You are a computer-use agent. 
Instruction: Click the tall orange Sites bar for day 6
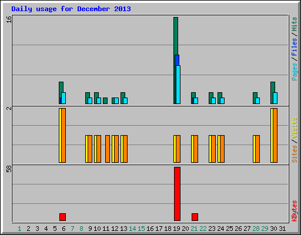coord(63,135)
